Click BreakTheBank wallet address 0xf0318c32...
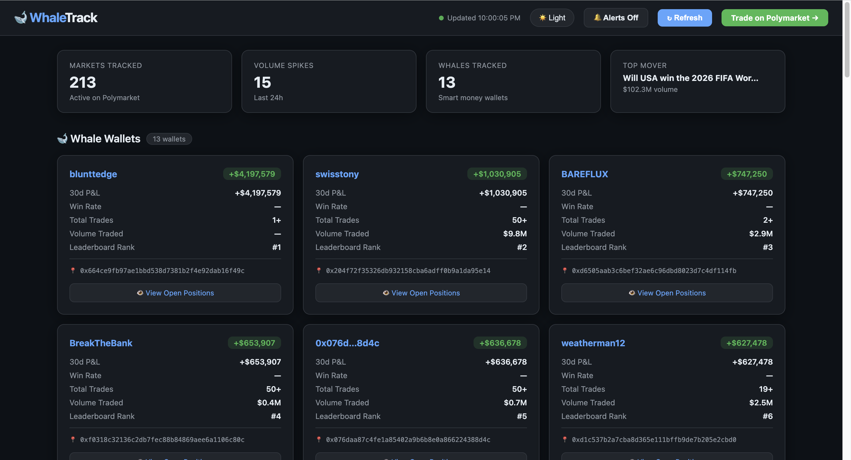Image resolution: width=851 pixels, height=460 pixels. pos(162,440)
